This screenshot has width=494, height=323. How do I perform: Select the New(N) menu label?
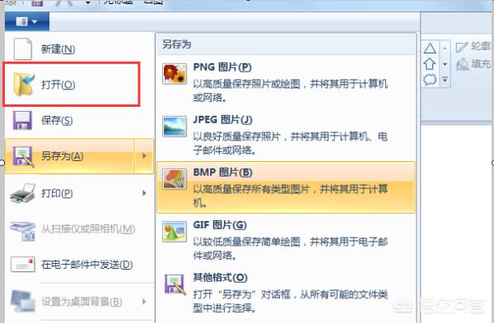(x=58, y=49)
